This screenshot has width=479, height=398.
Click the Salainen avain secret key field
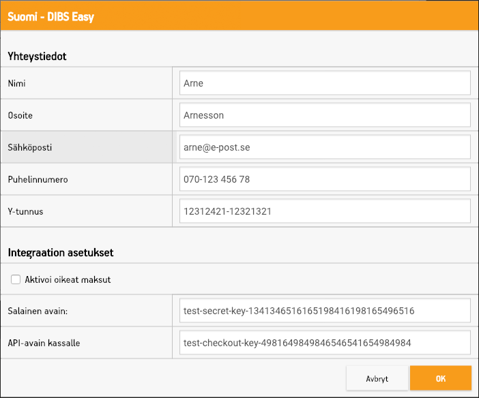(325, 311)
